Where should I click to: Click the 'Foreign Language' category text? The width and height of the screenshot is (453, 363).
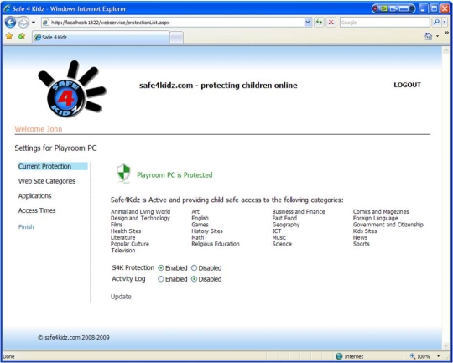[x=375, y=218]
